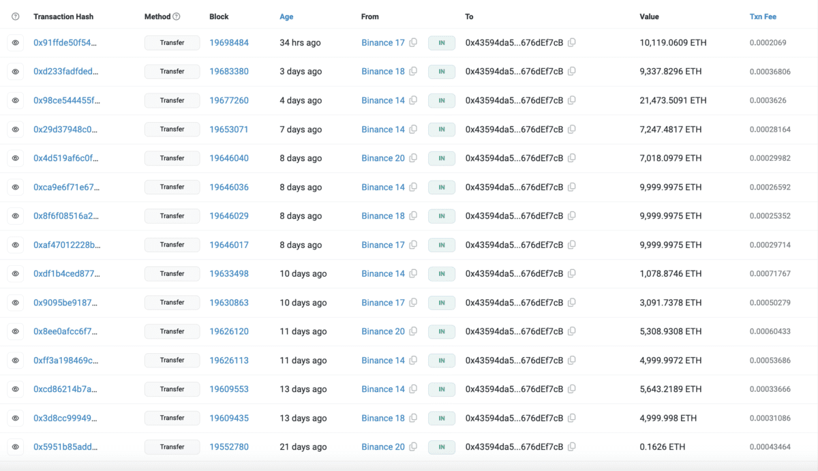View block 19646036
This screenshot has height=471, width=818.
[229, 187]
